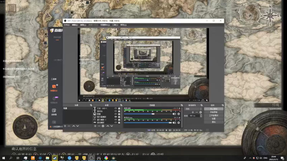Open the 场景集合 menu in OBS
Image resolution: width=287 pixels, height=161 pixels.
105,25
